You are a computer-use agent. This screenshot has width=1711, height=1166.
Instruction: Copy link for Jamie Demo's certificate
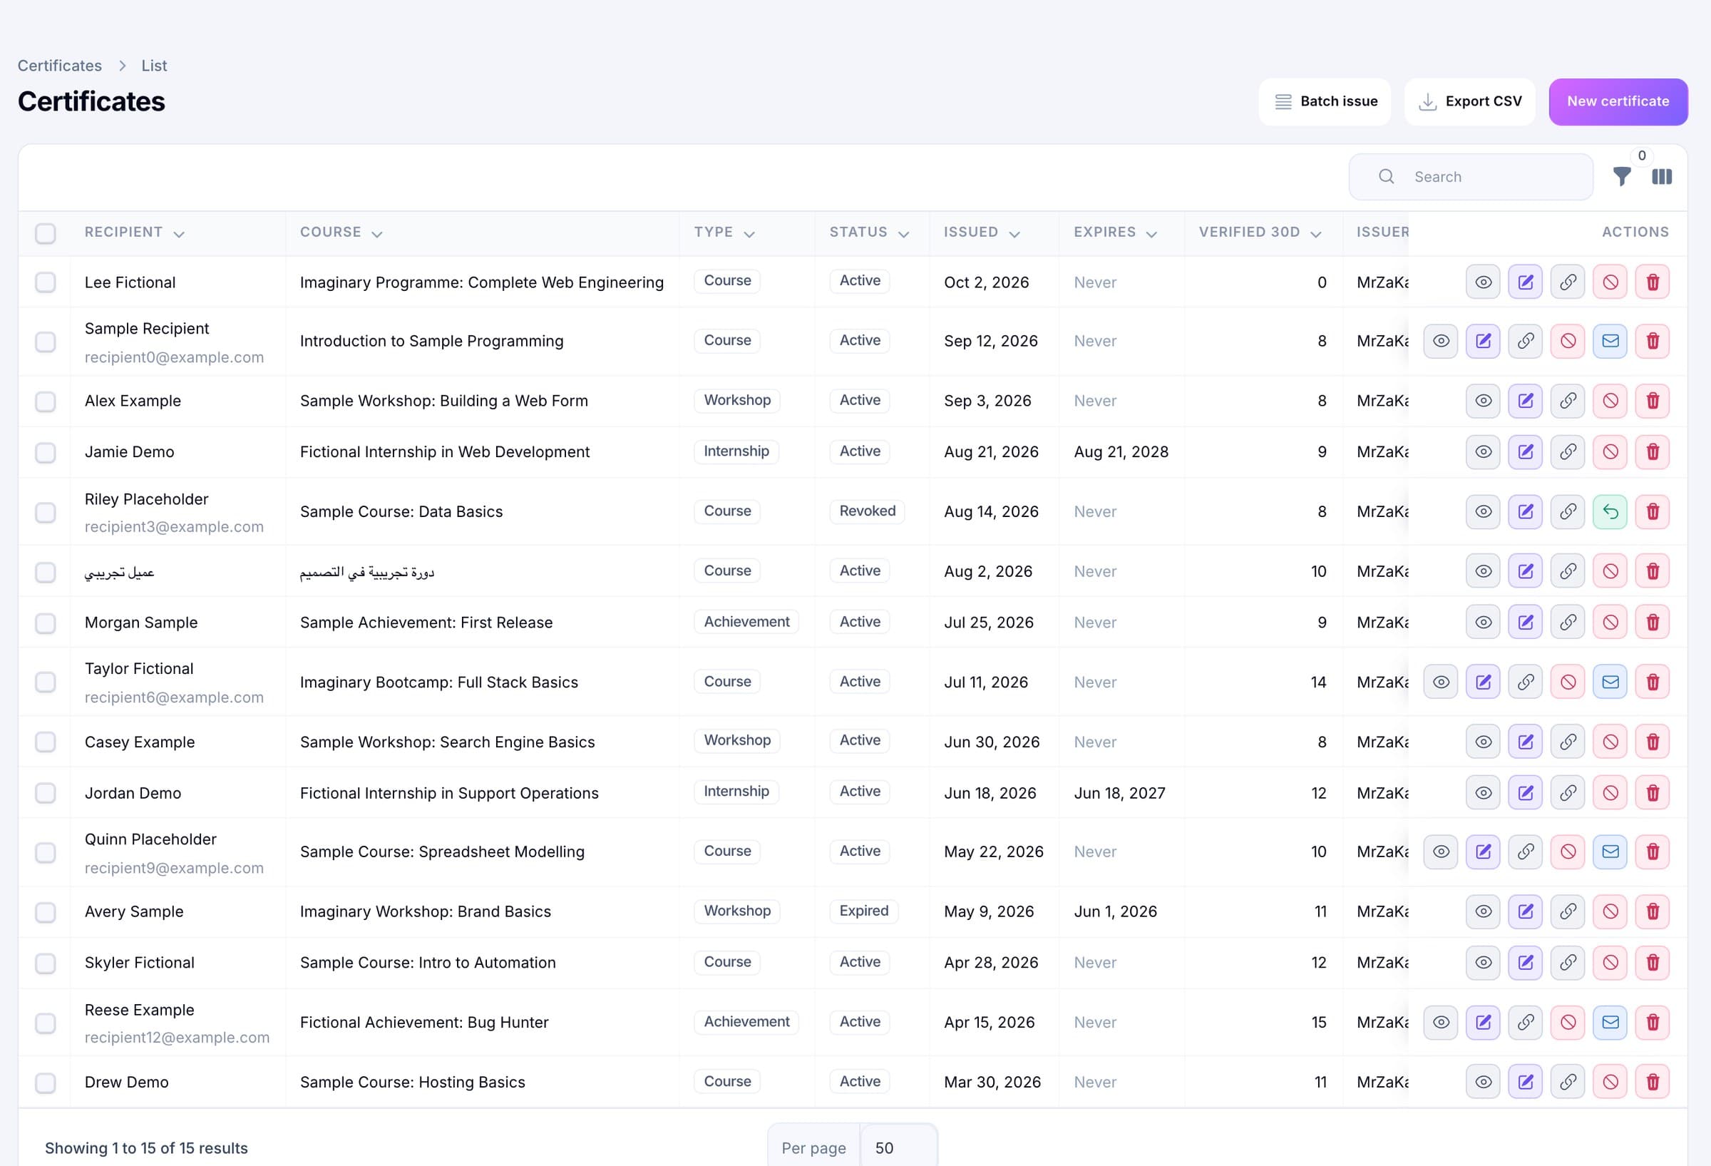(x=1568, y=451)
